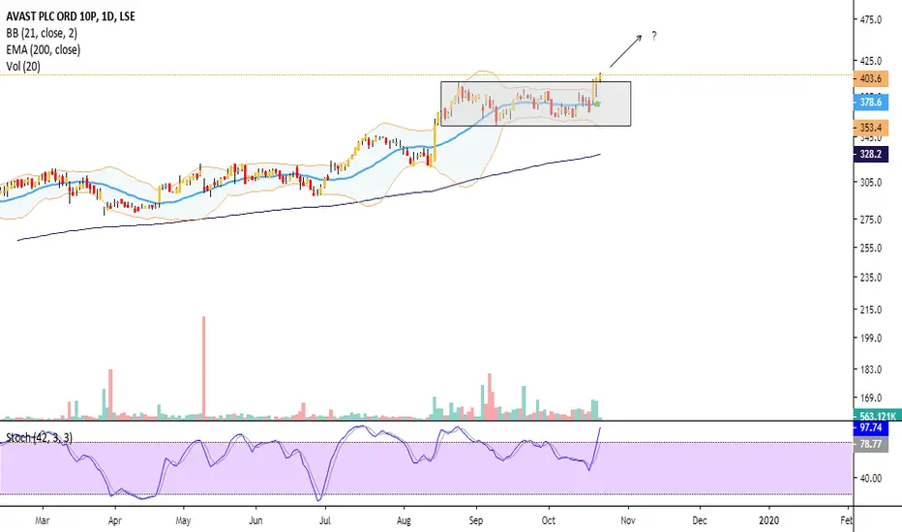902x532 pixels.
Task: Click the 255.0 price axis tick
Action: [870, 248]
